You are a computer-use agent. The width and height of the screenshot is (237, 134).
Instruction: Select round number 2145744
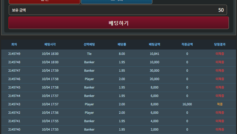pos(14,96)
